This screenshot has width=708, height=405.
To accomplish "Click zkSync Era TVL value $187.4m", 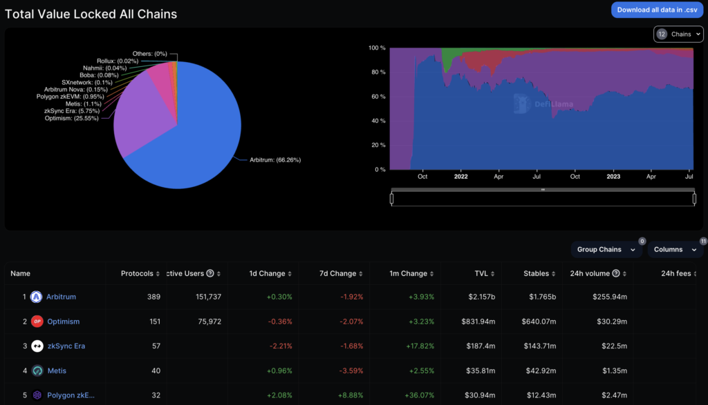I will [x=481, y=346].
